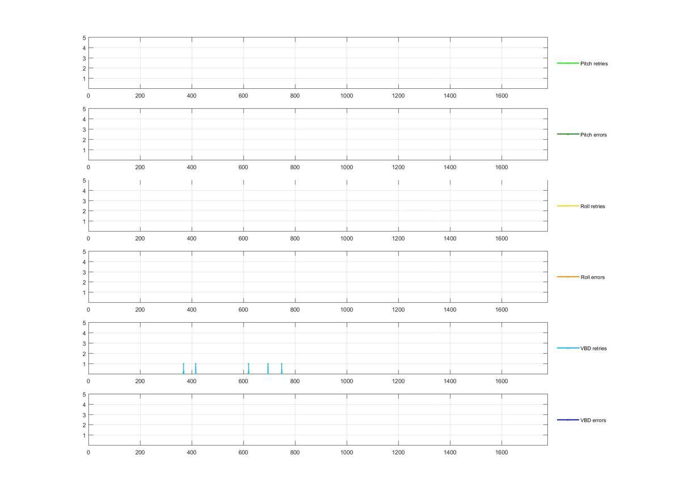Click y-axis label 4 of Roll errors plot
This screenshot has width=680, height=501.
[x=84, y=262]
